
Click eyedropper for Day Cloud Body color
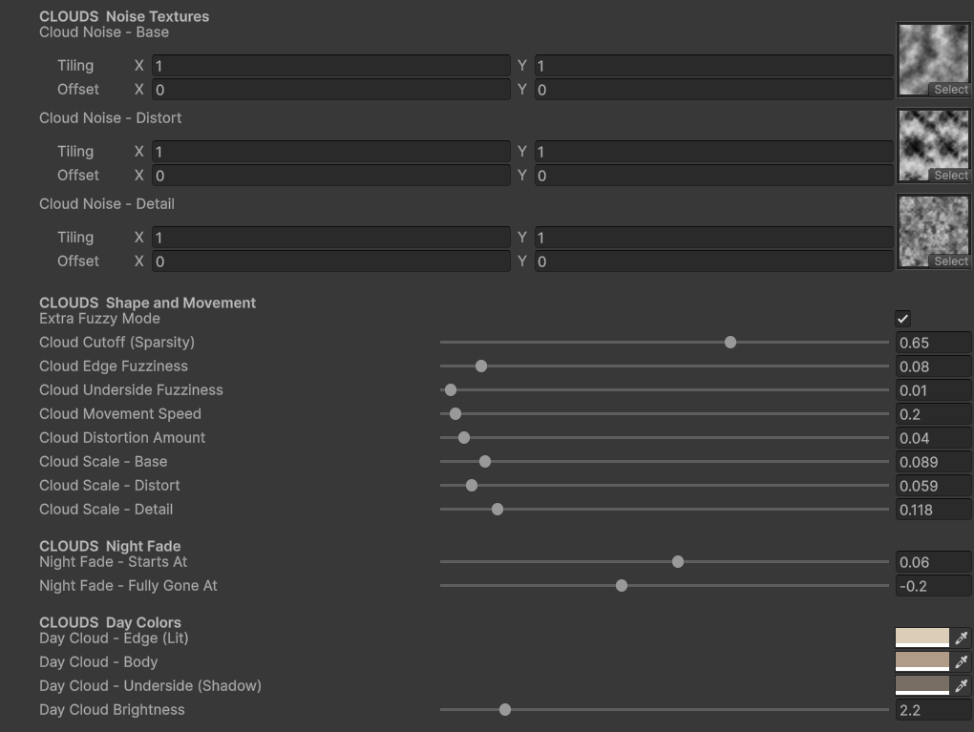(961, 661)
